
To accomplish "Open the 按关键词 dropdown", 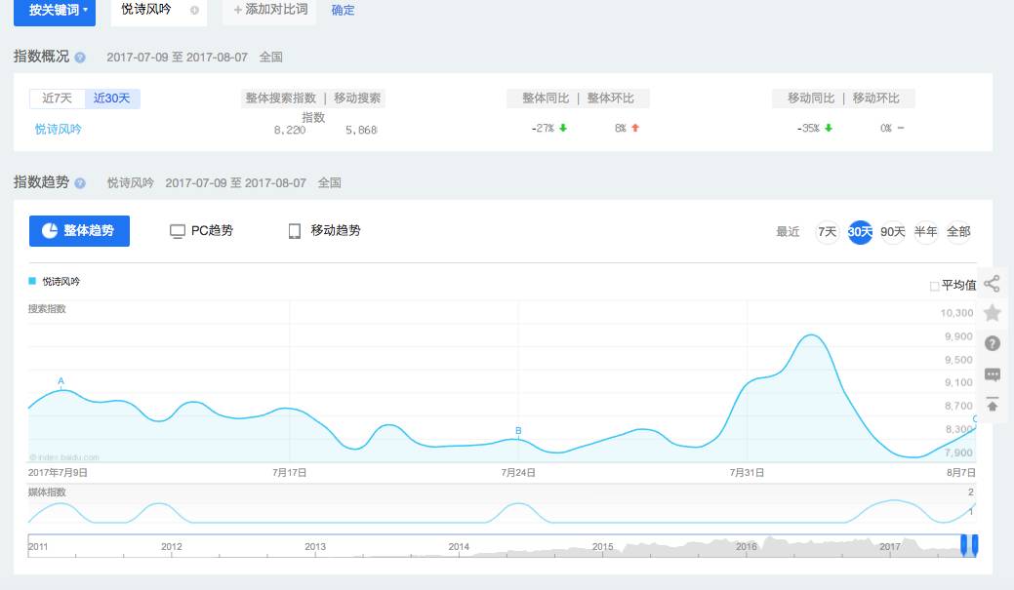I will 55,11.
